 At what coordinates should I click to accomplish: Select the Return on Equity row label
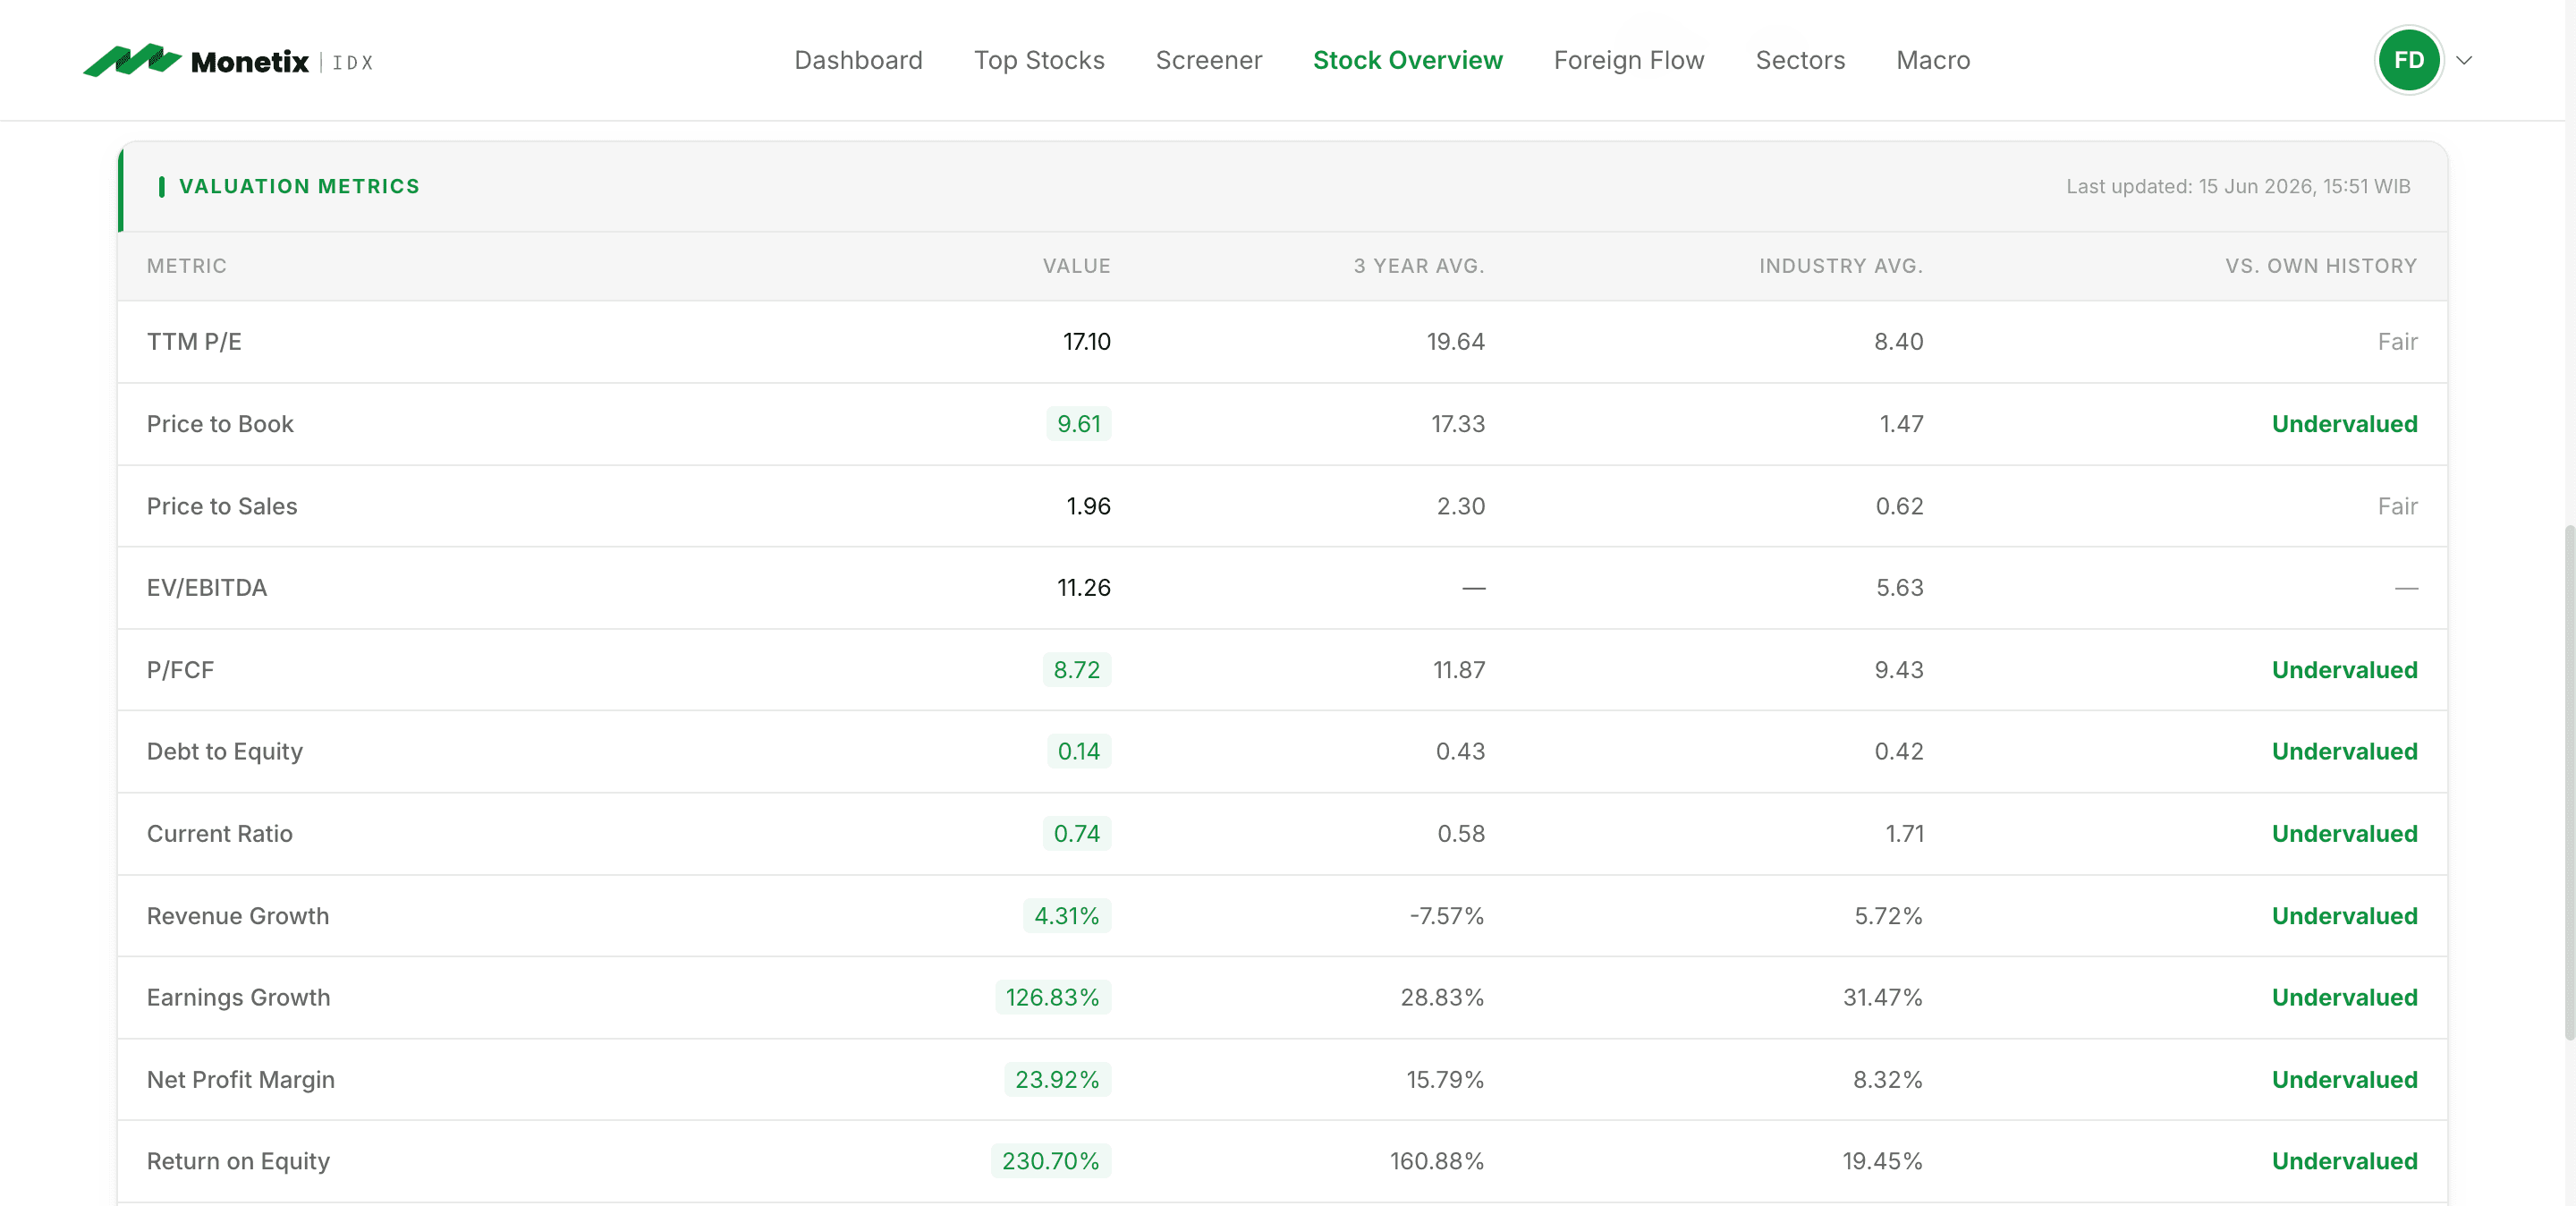coord(238,1161)
